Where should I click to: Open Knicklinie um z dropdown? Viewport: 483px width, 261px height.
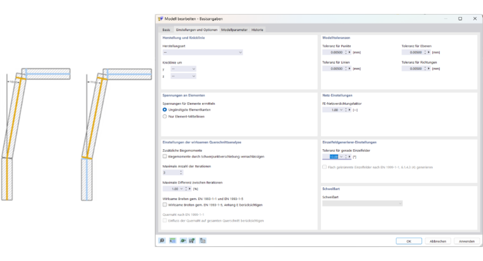[183, 76]
